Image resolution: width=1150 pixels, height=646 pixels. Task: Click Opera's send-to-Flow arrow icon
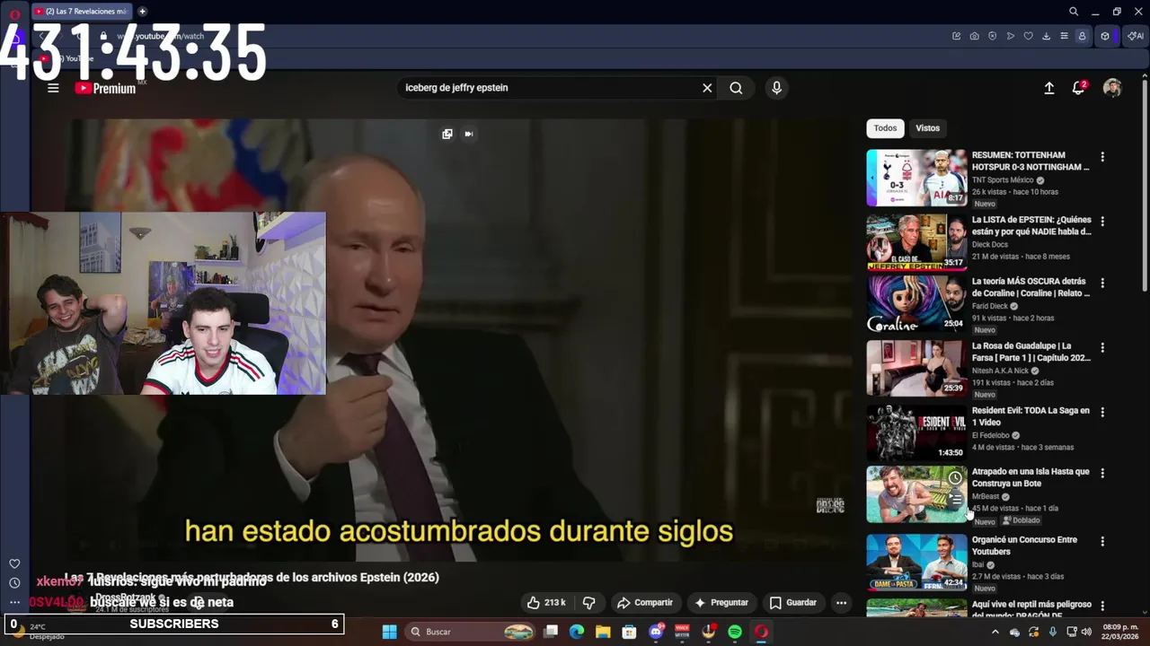click(1010, 36)
